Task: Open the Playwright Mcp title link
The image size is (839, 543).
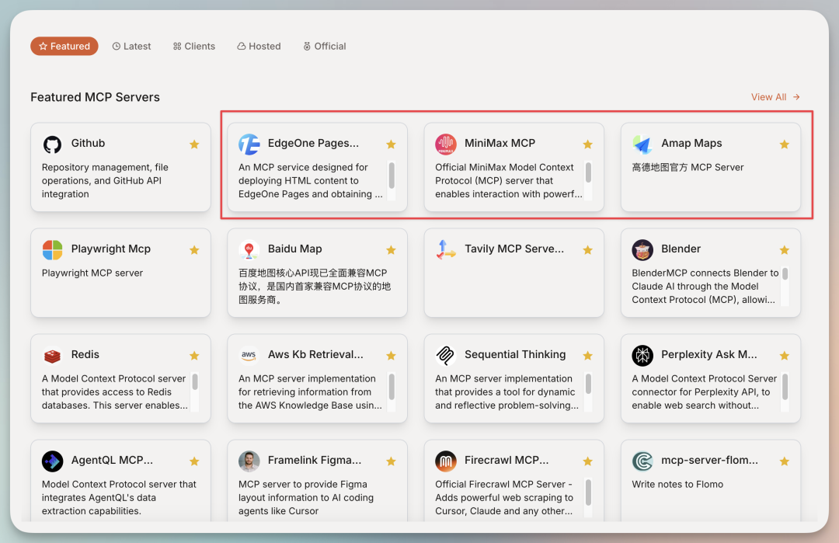Action: 111,249
